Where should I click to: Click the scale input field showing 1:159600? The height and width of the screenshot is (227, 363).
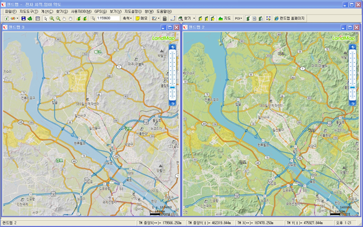pos(108,18)
